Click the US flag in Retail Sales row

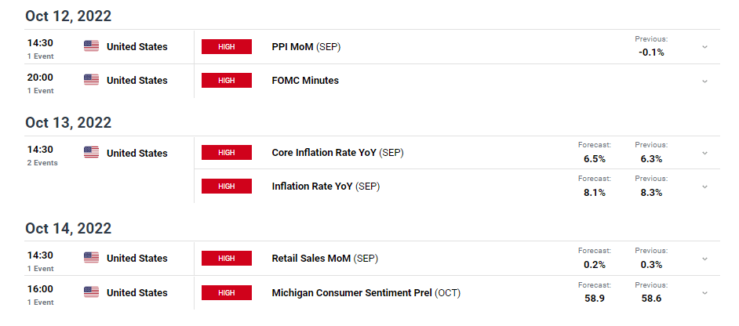point(92,258)
